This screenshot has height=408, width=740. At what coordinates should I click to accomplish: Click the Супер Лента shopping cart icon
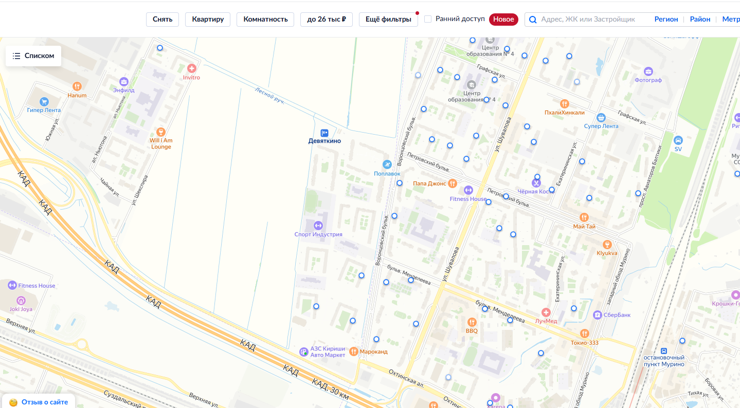(601, 117)
